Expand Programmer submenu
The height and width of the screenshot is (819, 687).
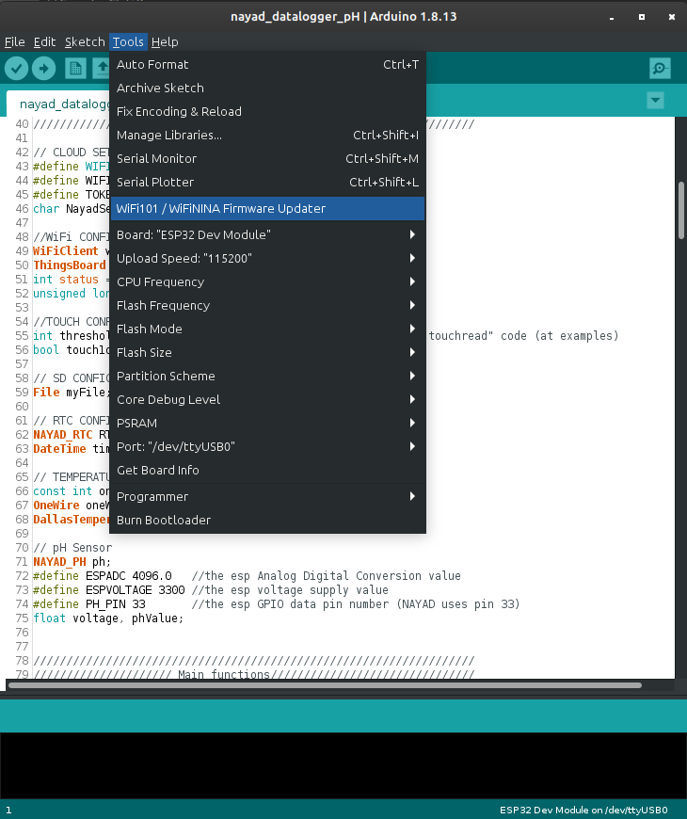point(267,496)
